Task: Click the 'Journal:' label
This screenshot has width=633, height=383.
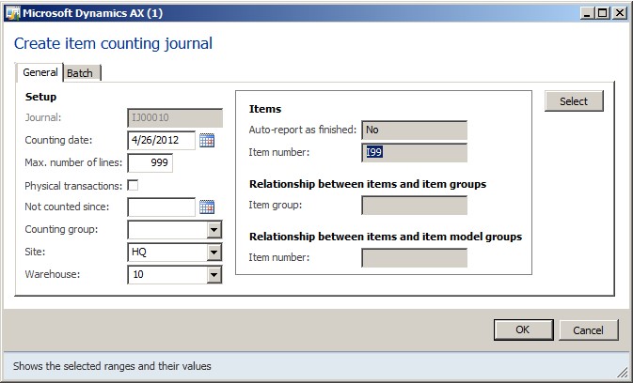Action: (x=43, y=117)
